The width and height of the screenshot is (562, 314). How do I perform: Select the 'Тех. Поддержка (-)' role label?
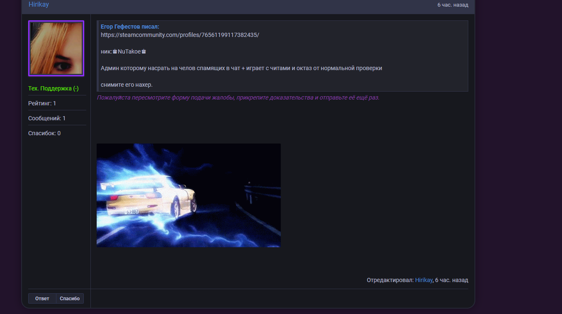[x=54, y=88]
